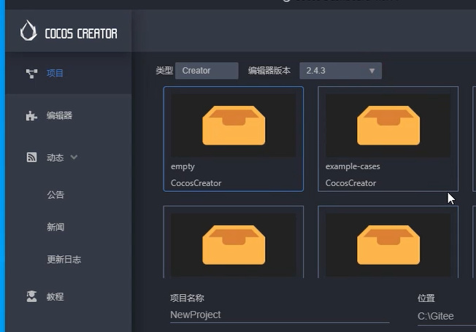The image size is (476, 332).
Task: Click the 教程 graduate icon
Action: coord(31,296)
